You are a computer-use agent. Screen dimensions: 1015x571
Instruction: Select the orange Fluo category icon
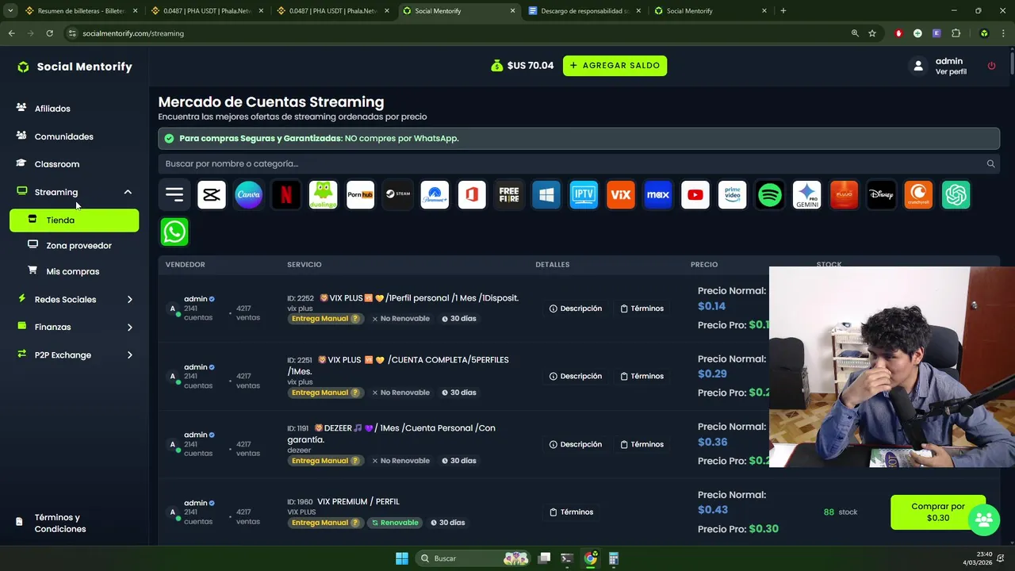coord(844,194)
